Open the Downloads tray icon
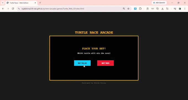The image size is (188, 100). 163,9
